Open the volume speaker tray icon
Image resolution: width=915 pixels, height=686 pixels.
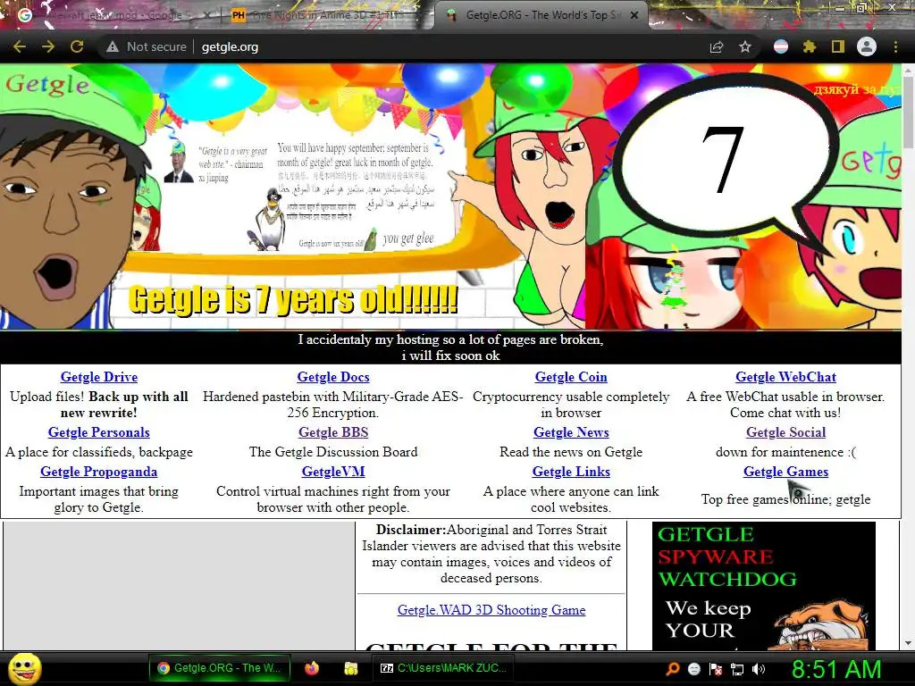[759, 669]
